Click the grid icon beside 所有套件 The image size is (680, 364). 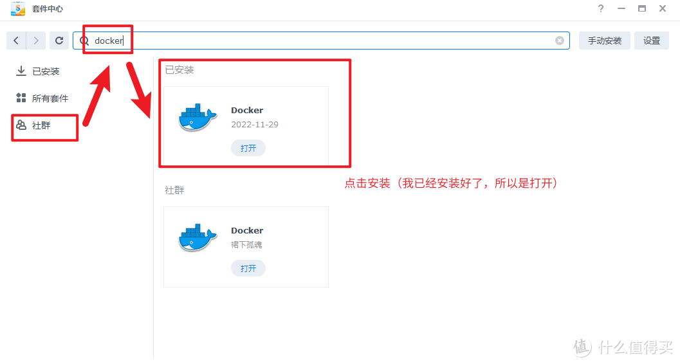click(21, 98)
